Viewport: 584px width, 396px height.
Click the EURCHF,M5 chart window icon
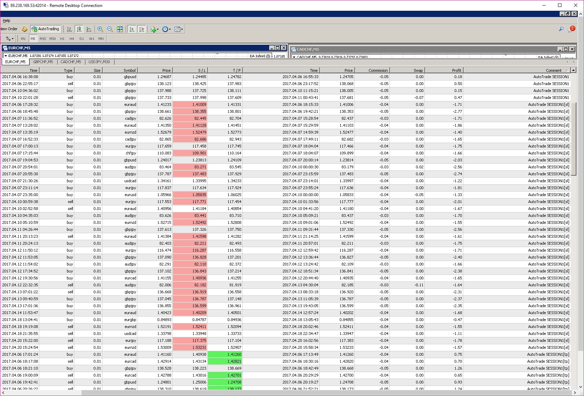[x=5, y=48]
